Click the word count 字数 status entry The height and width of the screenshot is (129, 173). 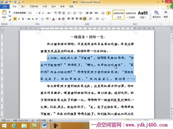point(20,120)
